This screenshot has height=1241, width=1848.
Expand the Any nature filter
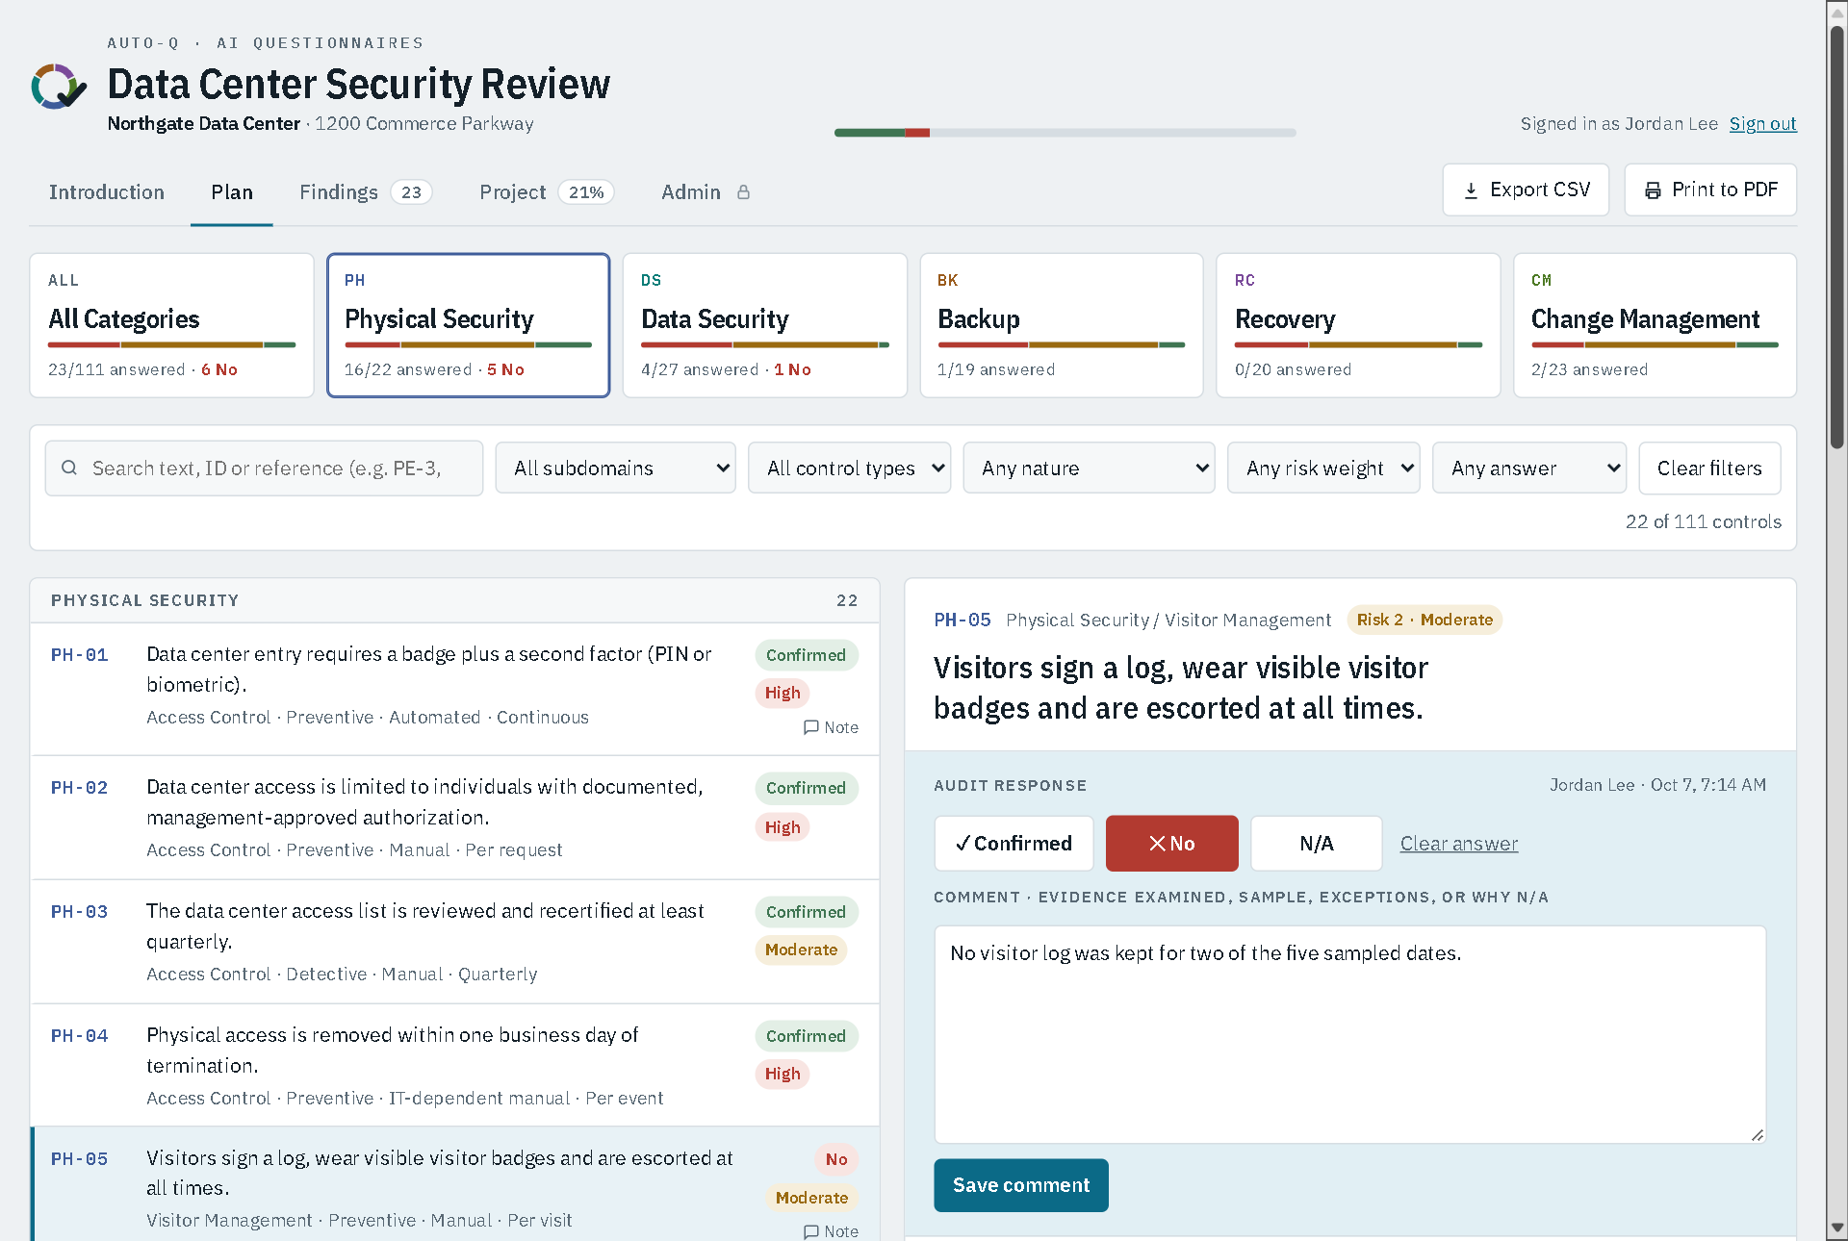pyautogui.click(x=1089, y=468)
